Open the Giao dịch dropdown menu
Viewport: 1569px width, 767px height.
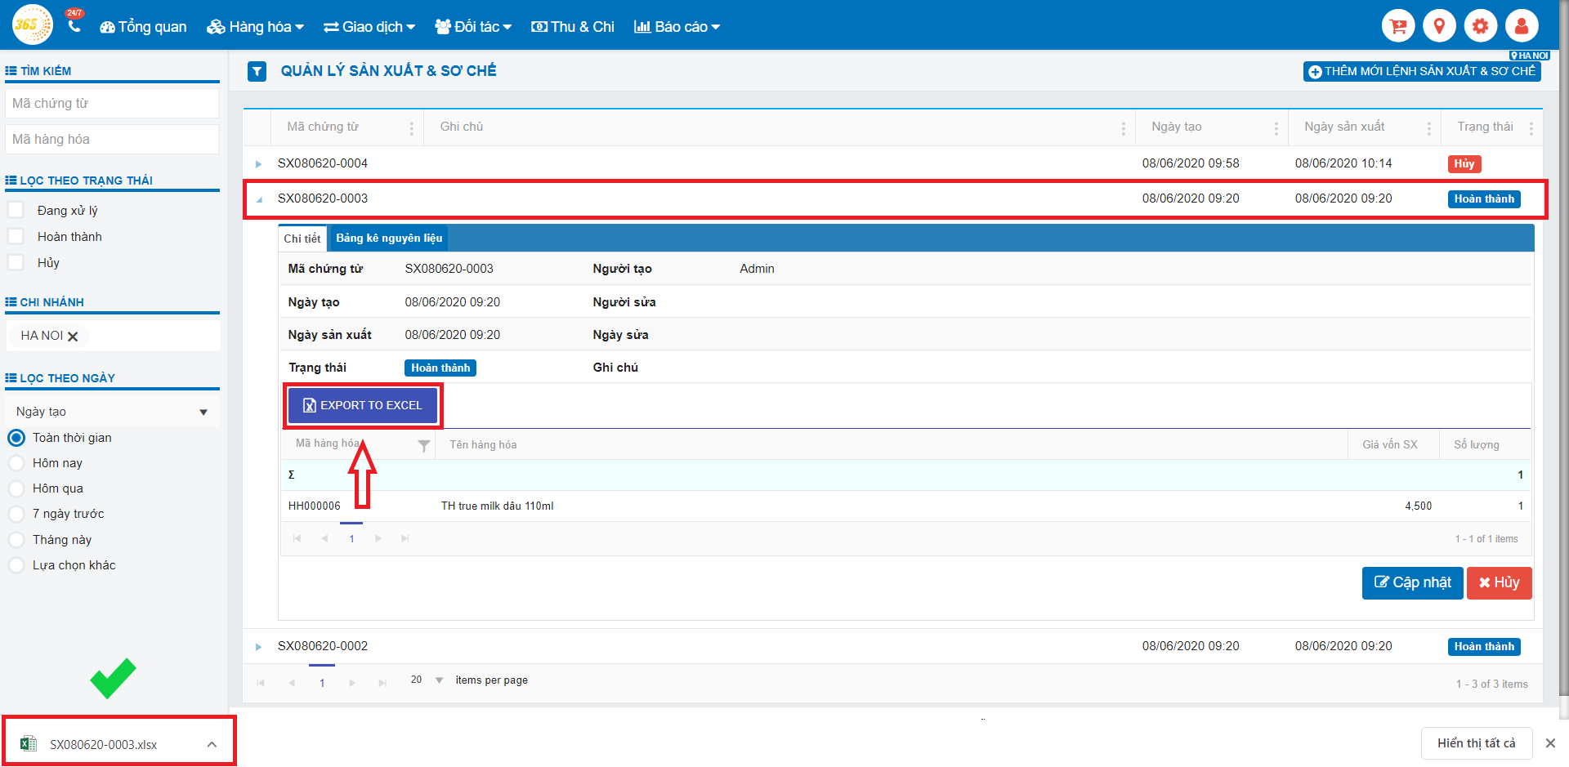(x=369, y=27)
